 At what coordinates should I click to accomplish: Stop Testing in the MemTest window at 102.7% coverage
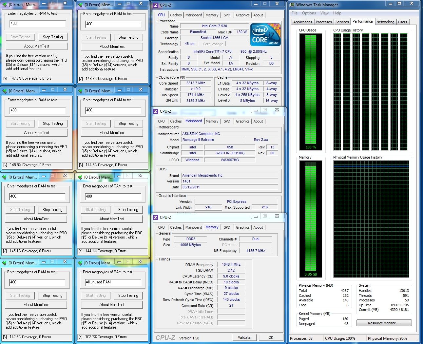point(128,296)
